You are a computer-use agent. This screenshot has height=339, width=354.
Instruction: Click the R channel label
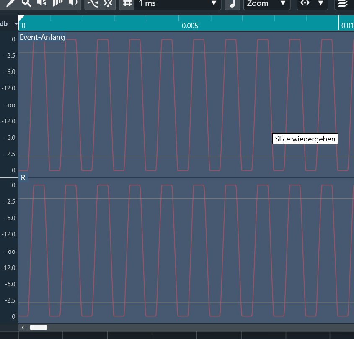point(23,178)
